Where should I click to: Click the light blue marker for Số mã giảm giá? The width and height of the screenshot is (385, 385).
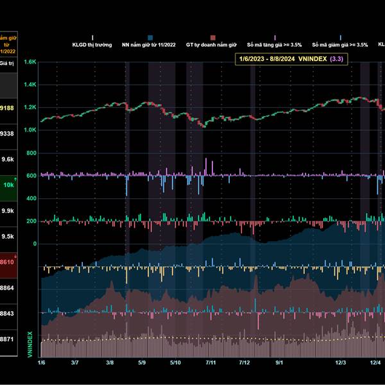click(340, 38)
